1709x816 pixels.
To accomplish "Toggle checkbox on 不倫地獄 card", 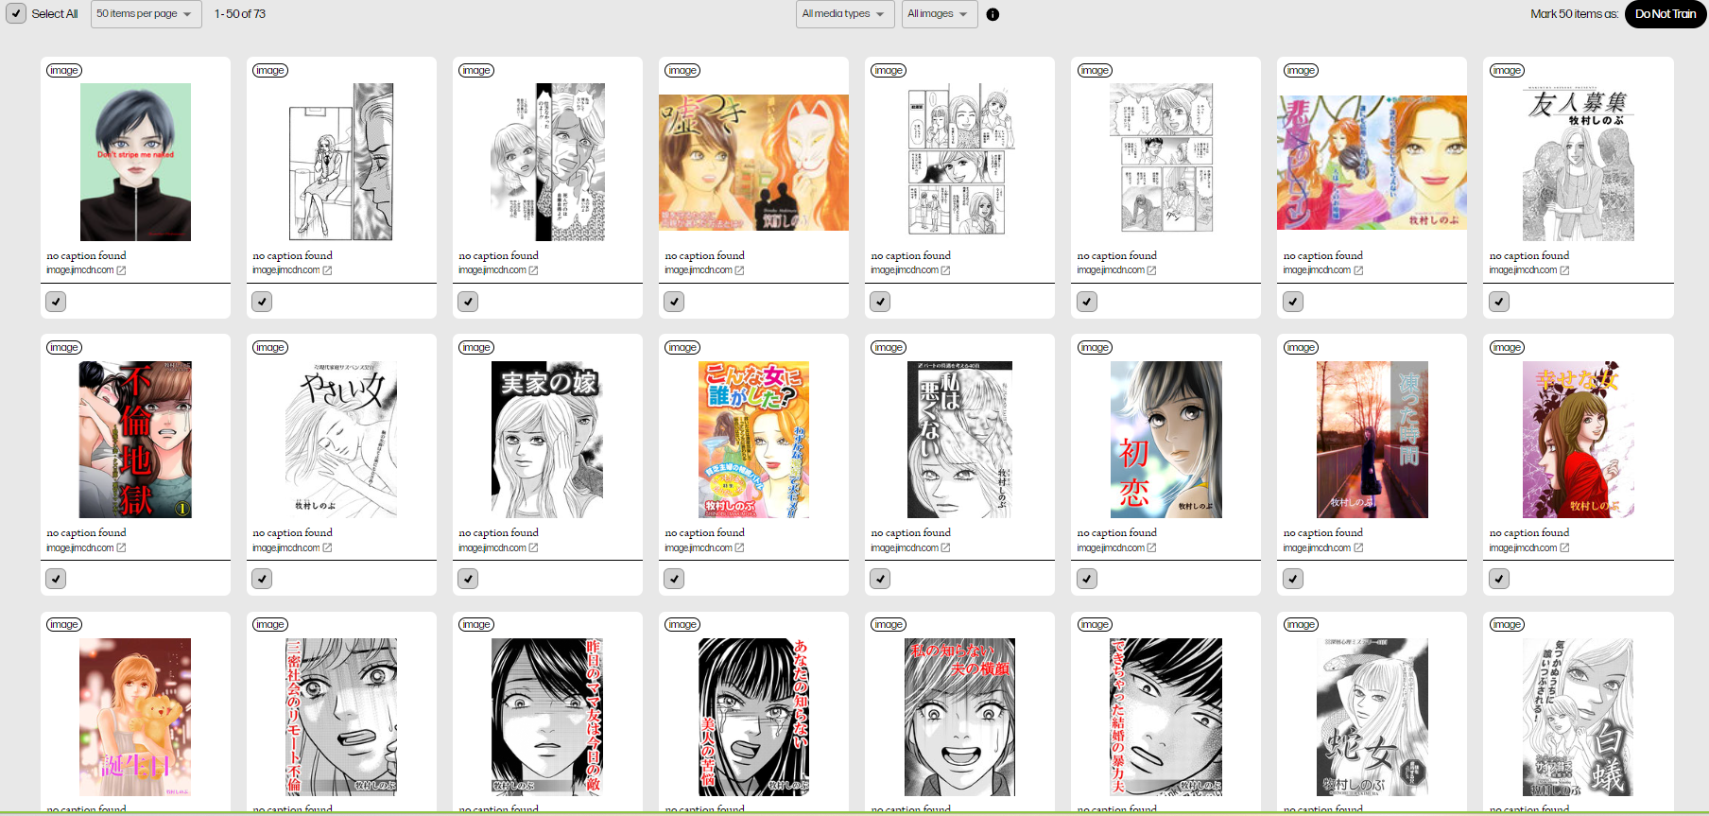I will click(56, 579).
